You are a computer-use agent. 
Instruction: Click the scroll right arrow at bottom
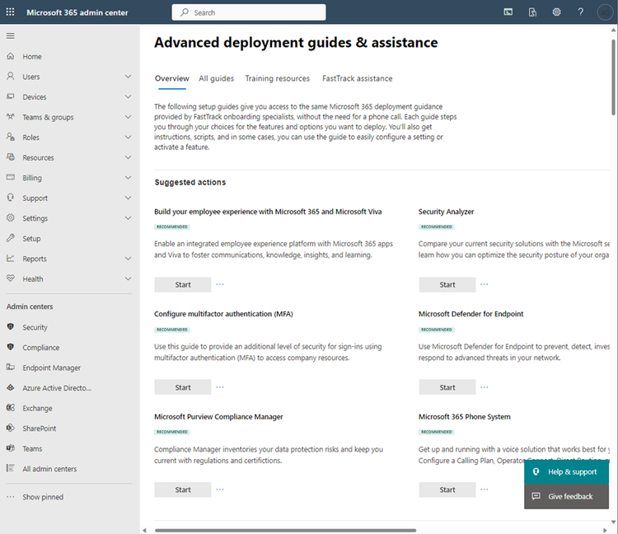pyautogui.click(x=605, y=531)
